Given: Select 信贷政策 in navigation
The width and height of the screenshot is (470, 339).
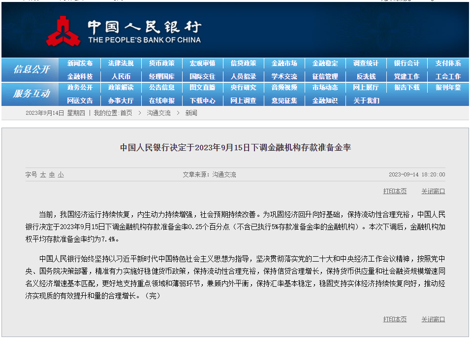Looking at the screenshot, I should [x=244, y=63].
